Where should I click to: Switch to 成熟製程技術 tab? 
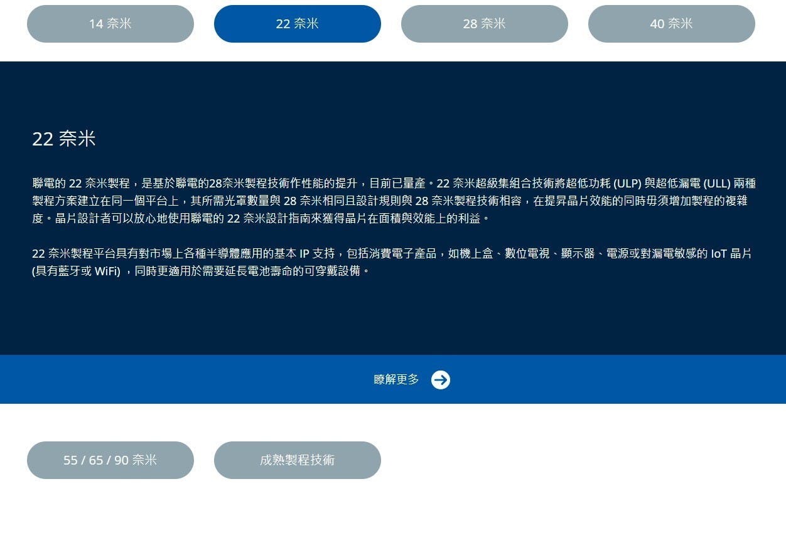298,460
